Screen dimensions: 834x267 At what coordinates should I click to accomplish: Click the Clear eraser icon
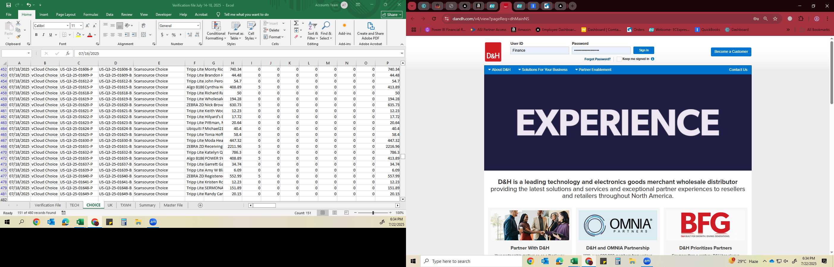pos(296,37)
